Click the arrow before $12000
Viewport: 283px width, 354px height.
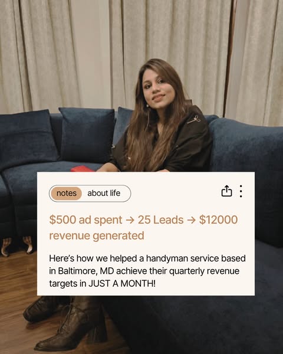coord(192,220)
